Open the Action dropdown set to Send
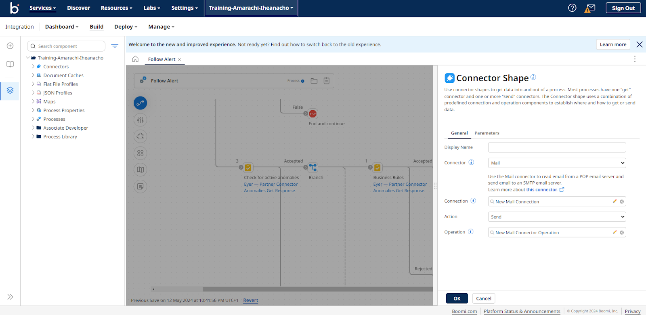 (x=557, y=217)
